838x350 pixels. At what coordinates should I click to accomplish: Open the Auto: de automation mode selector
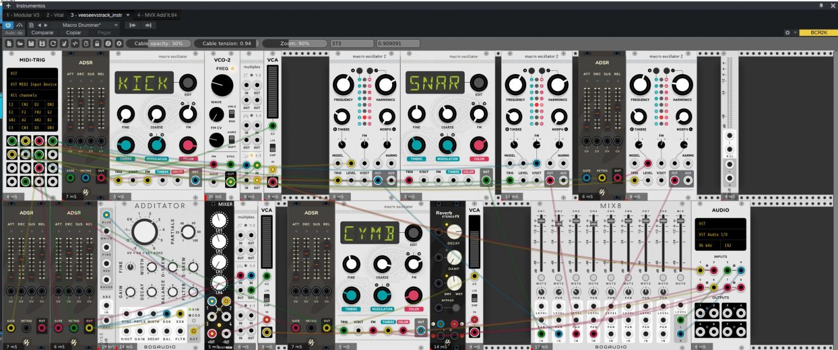[13, 32]
